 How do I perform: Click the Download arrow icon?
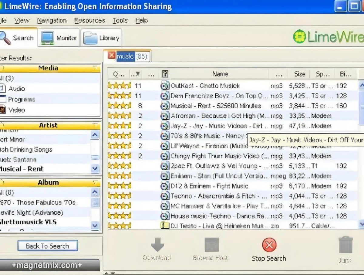click(x=157, y=244)
